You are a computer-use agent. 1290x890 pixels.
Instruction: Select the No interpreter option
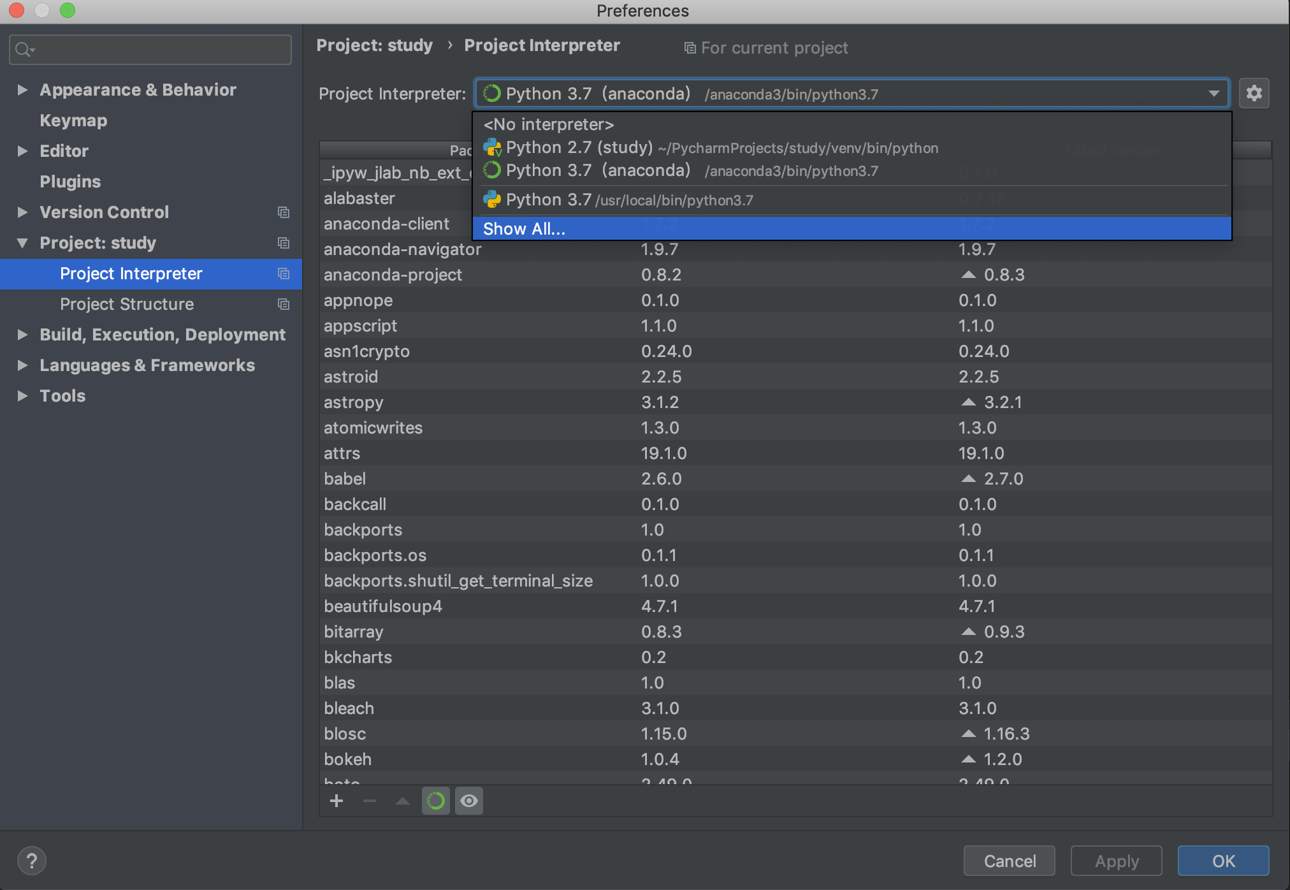click(x=548, y=124)
